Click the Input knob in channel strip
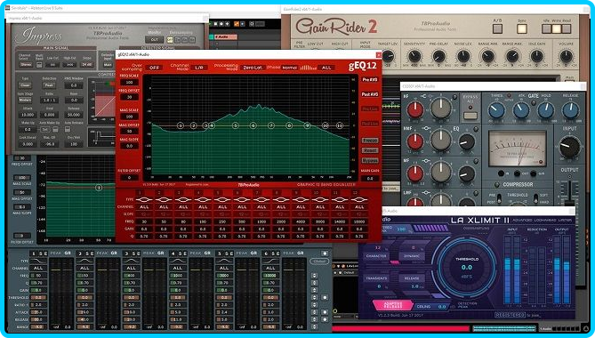The image size is (595, 338). (569, 147)
